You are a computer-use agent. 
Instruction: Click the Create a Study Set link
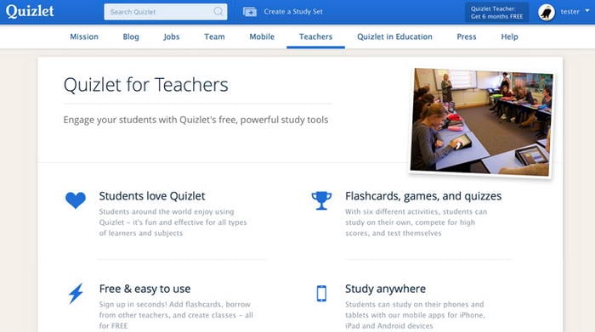click(293, 12)
